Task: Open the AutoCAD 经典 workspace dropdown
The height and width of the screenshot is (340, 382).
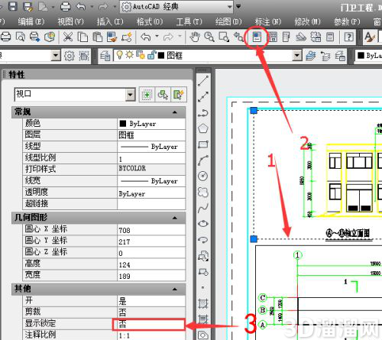Action: tap(229, 7)
